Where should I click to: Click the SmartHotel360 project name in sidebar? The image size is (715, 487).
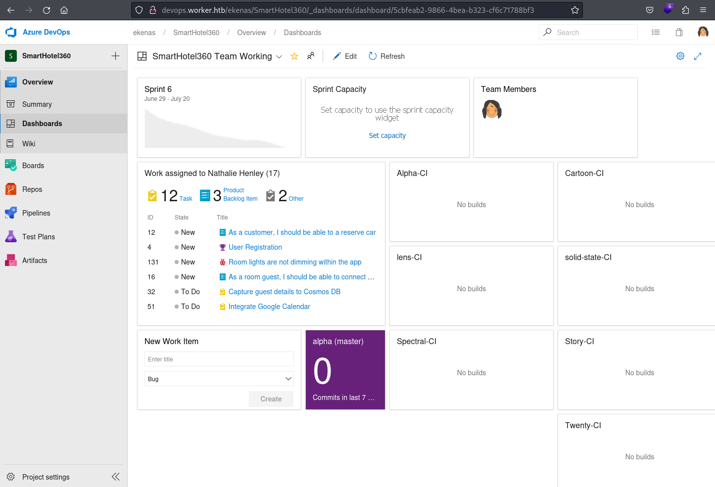tap(47, 56)
